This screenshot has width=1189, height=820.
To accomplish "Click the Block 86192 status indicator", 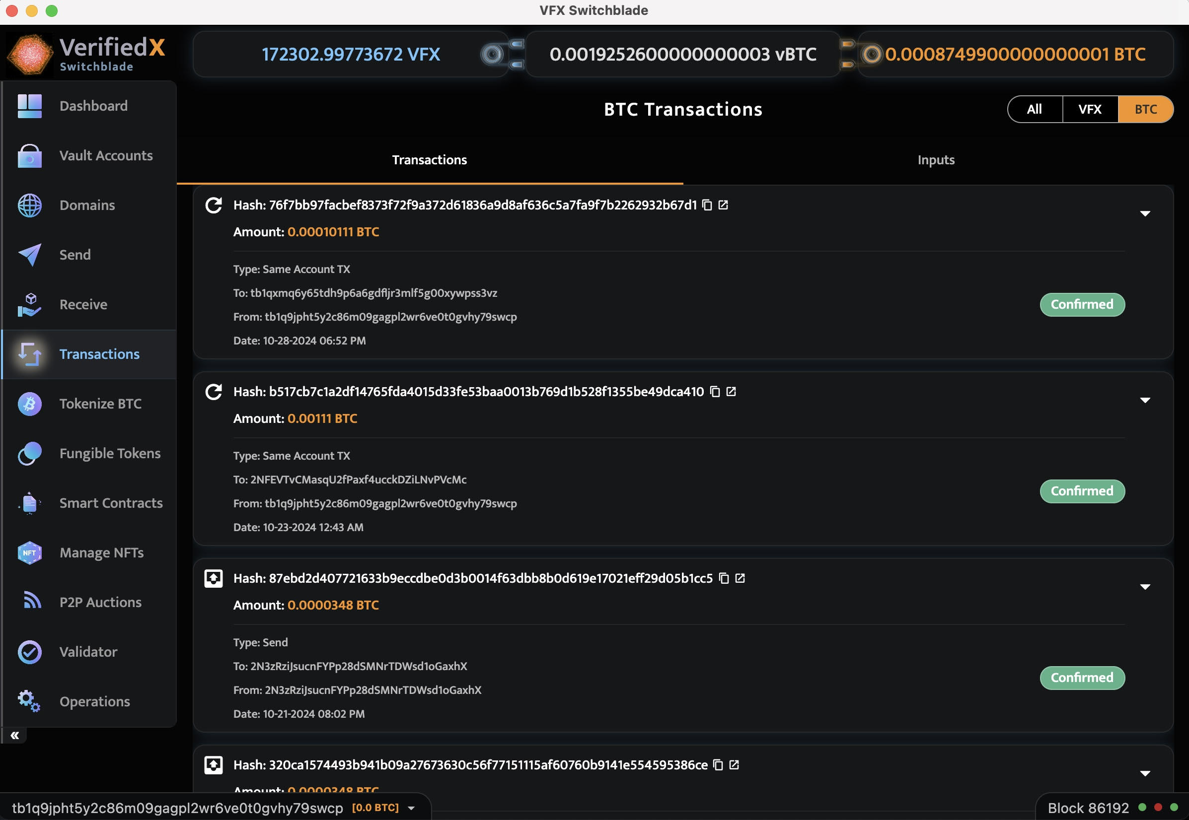I will [1088, 808].
